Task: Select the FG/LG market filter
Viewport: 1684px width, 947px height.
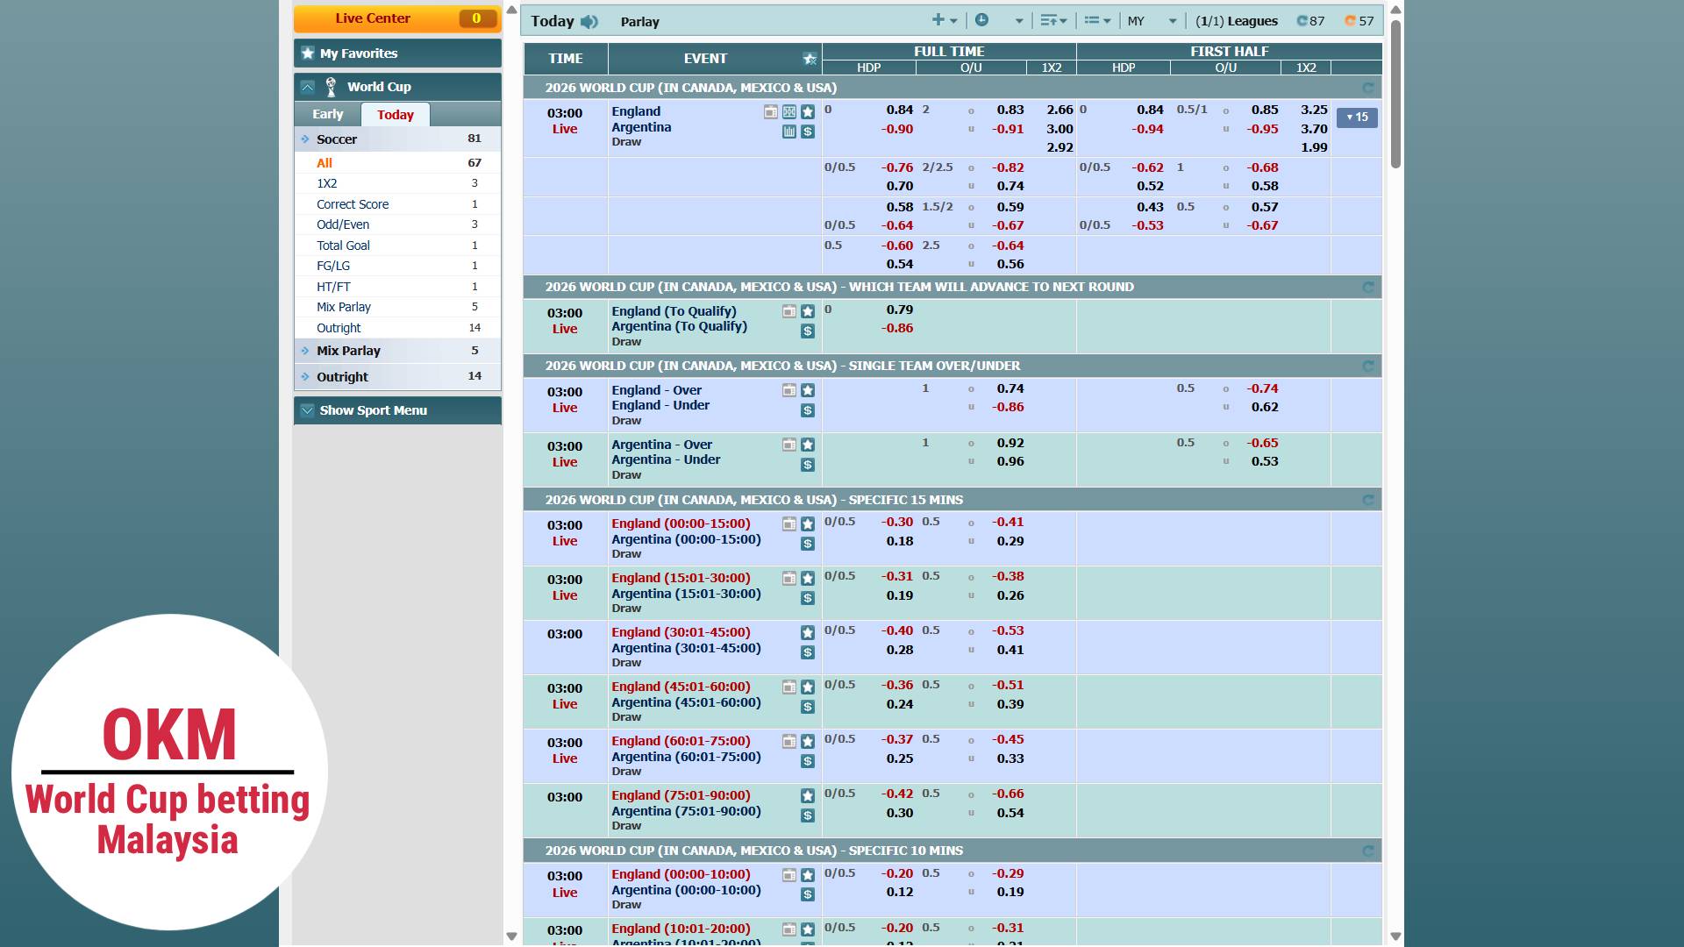Action: pyautogui.click(x=397, y=266)
